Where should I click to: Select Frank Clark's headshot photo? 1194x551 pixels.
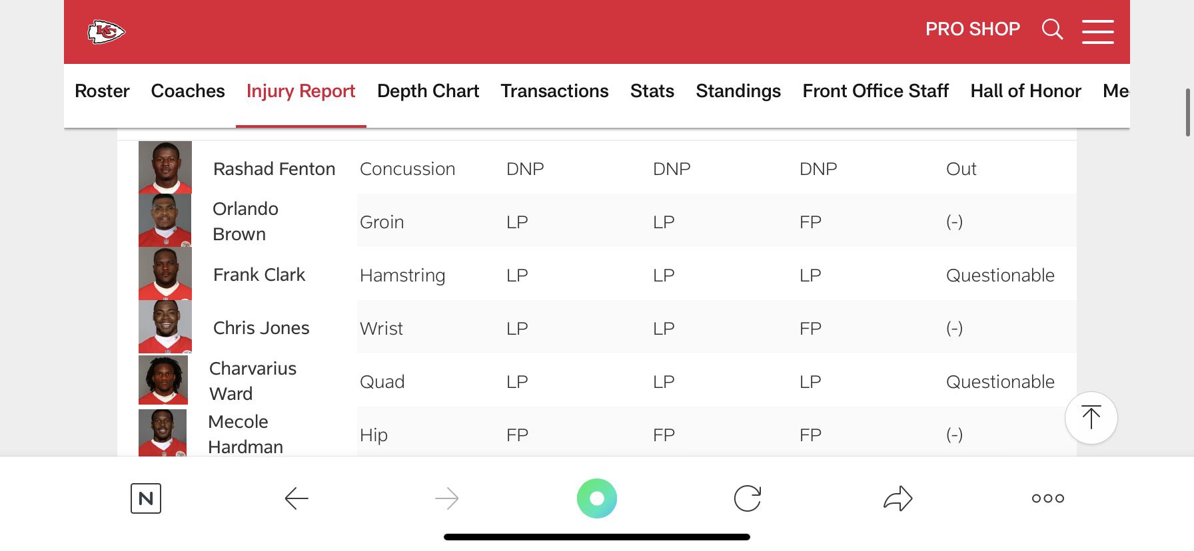coord(165,274)
